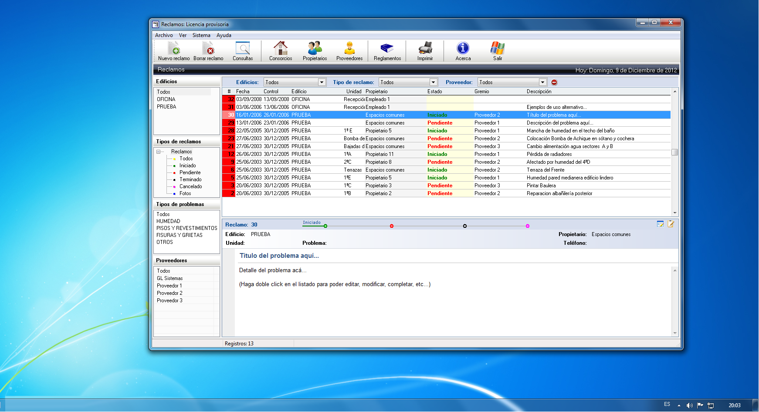Open the Tipo de reclamo dropdown
The image size is (759, 412).
433,82
